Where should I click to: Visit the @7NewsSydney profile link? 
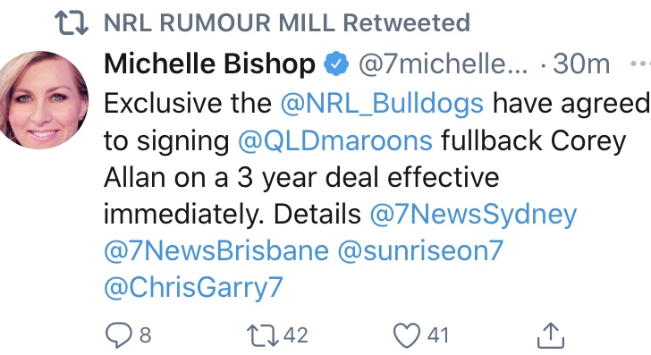(473, 215)
